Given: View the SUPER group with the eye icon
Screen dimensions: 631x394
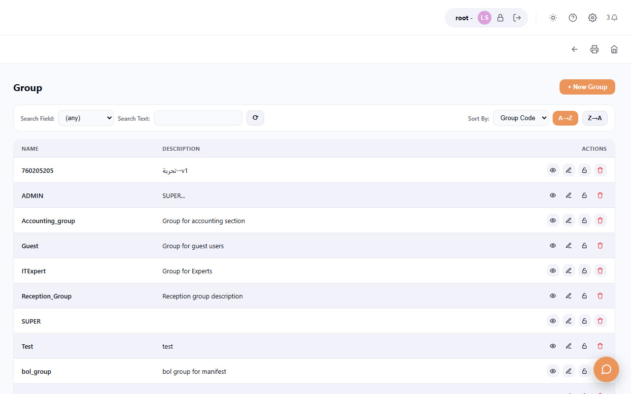Looking at the screenshot, I should coord(553,321).
